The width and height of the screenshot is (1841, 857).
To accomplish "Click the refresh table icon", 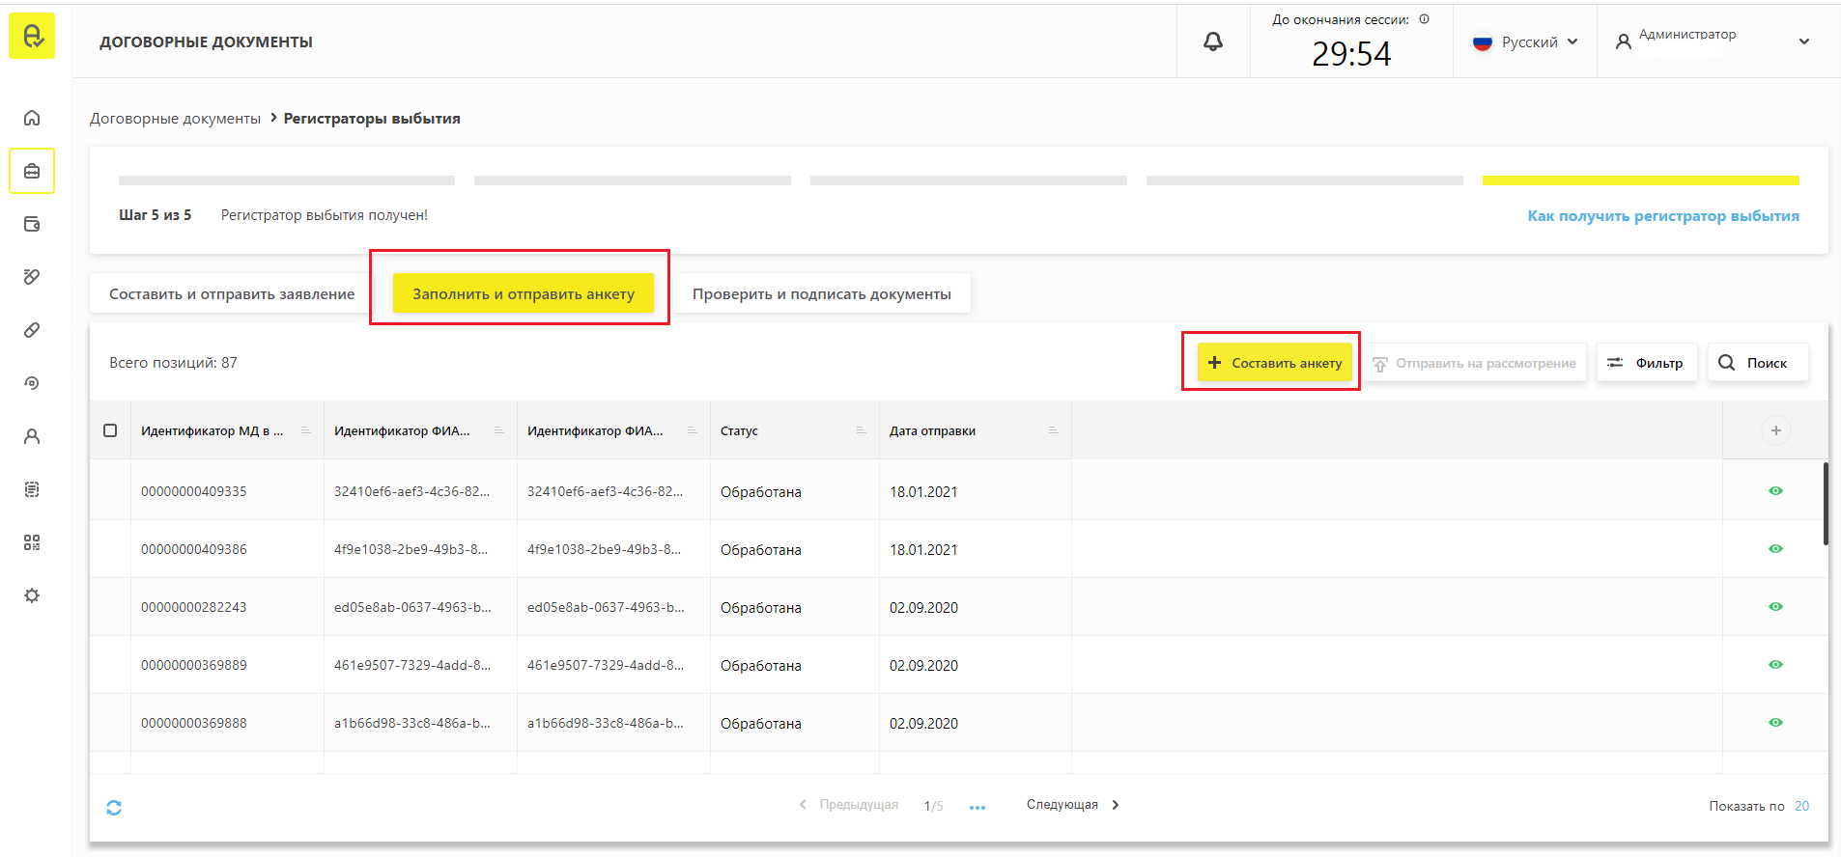I will (x=114, y=808).
